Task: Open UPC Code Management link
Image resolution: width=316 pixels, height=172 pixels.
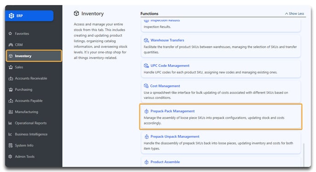Action: pos(170,66)
